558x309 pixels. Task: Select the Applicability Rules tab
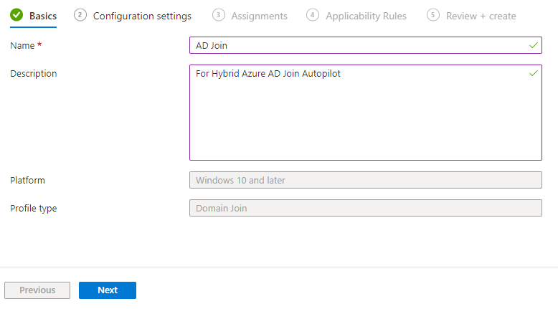[366, 16]
